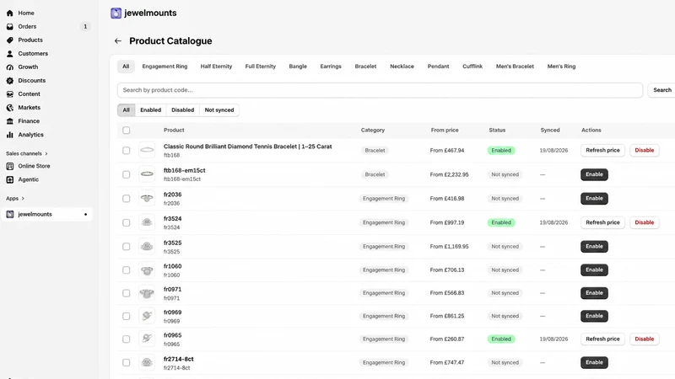This screenshot has width=675, height=379.
Task: Click the Customers person icon
Action: point(10,54)
